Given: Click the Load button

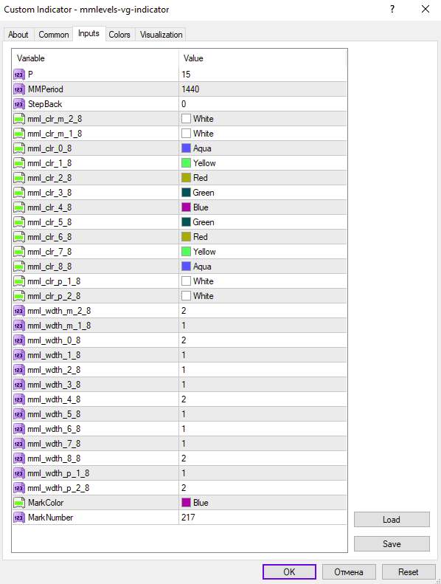Looking at the screenshot, I should pyautogui.click(x=392, y=520).
